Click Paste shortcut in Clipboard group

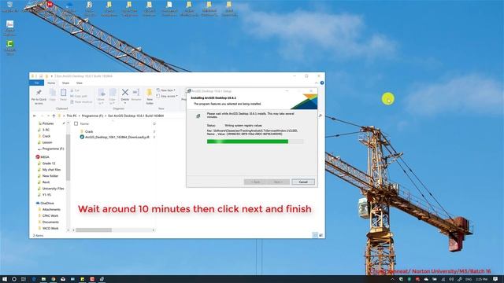coord(81,102)
